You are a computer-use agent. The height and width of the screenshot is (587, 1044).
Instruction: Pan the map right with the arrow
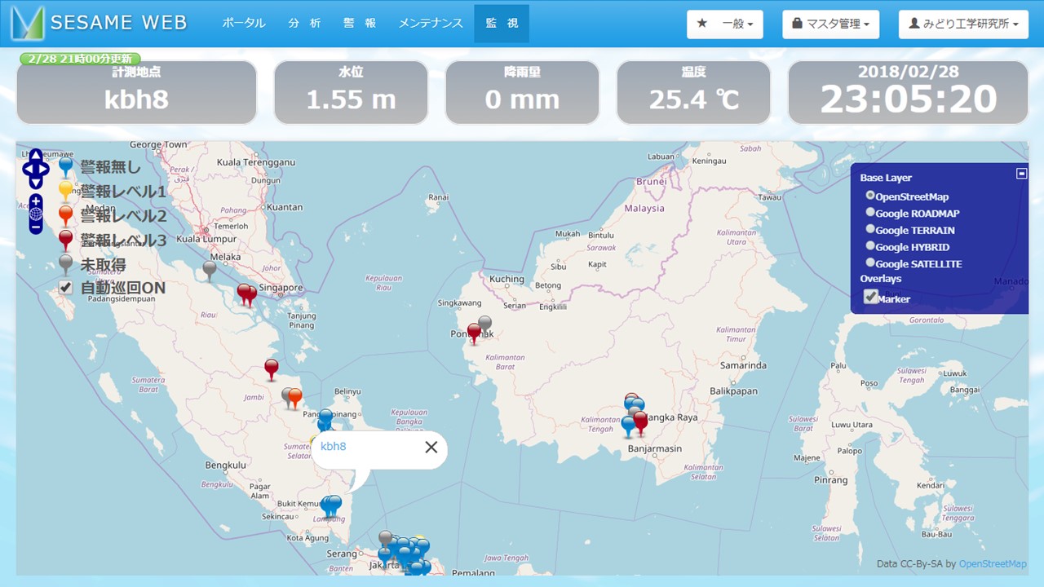click(44, 170)
